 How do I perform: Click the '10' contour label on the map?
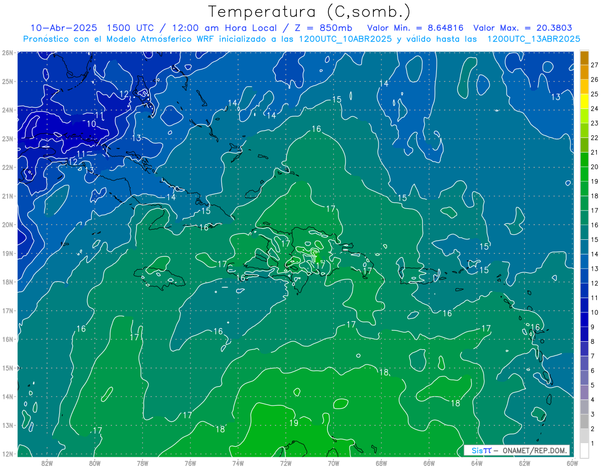(x=91, y=124)
